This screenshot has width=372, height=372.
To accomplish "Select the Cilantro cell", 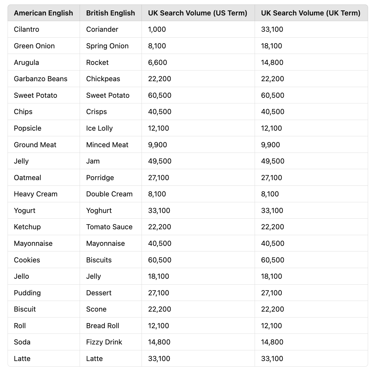I will click(26, 29).
